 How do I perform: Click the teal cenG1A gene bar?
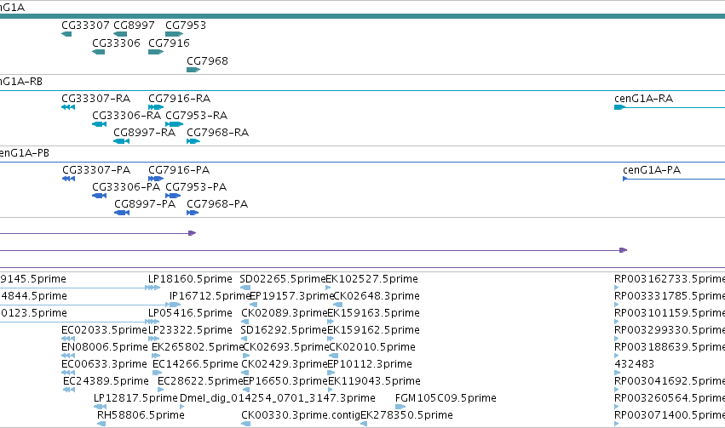pyautogui.click(x=363, y=17)
